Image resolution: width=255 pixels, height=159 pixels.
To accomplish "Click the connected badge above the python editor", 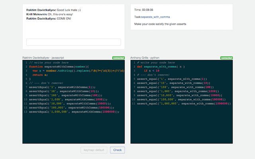I will click(x=226, y=58).
